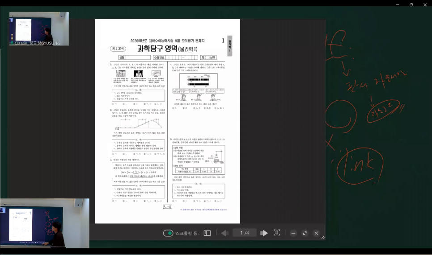Open the page thumbnail sidebar panel
Viewport: 432px width, 255px height.
click(207, 233)
